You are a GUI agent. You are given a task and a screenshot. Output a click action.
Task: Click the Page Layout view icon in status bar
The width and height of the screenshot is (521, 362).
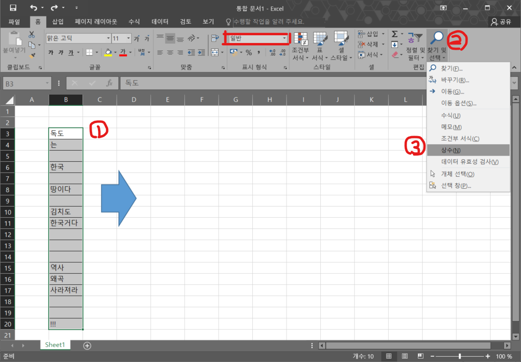tap(405, 356)
